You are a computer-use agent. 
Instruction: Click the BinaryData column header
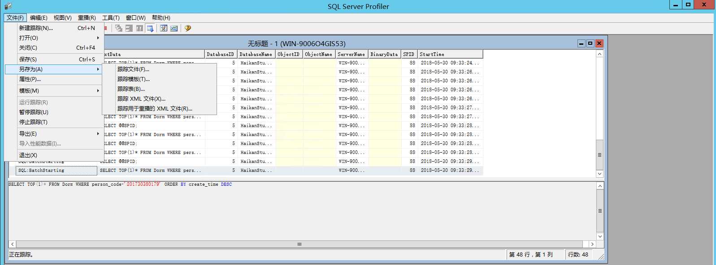click(384, 54)
